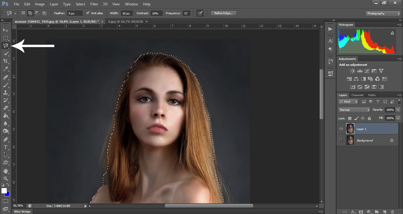Select the Rectangular Marquee tool
403x214 pixels.
[x=6, y=38]
